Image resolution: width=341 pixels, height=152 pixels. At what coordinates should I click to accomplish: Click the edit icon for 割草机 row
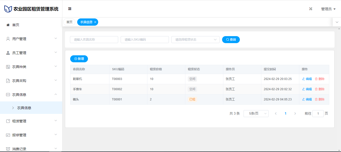(x=304, y=79)
